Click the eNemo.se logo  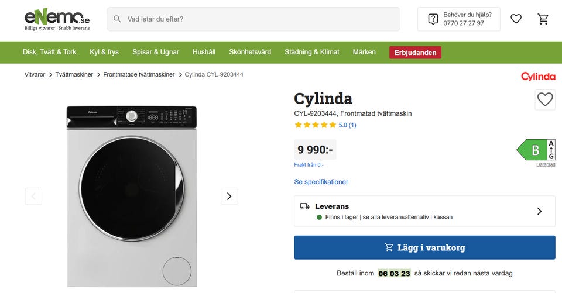[x=57, y=19]
